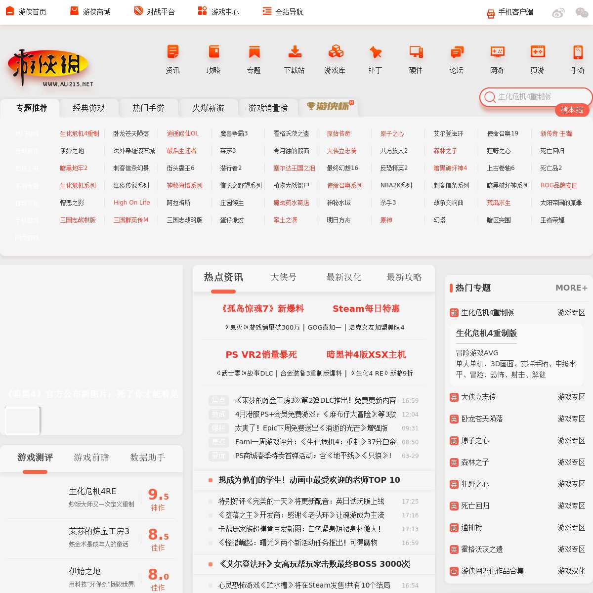The image size is (593, 593).
Task: Click the Weibo icon in top bar
Action: [558, 13]
